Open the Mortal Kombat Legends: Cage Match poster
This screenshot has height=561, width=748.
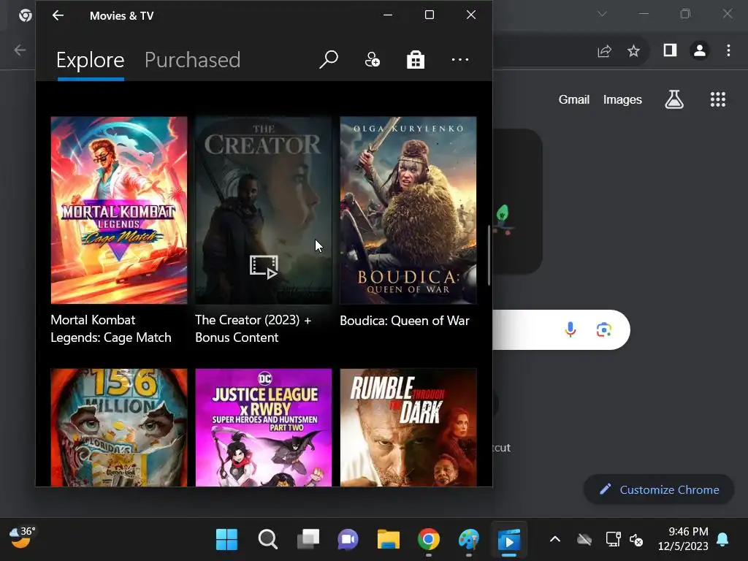point(119,210)
